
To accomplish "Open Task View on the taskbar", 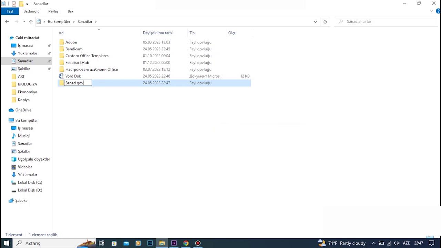I will tap(102, 243).
